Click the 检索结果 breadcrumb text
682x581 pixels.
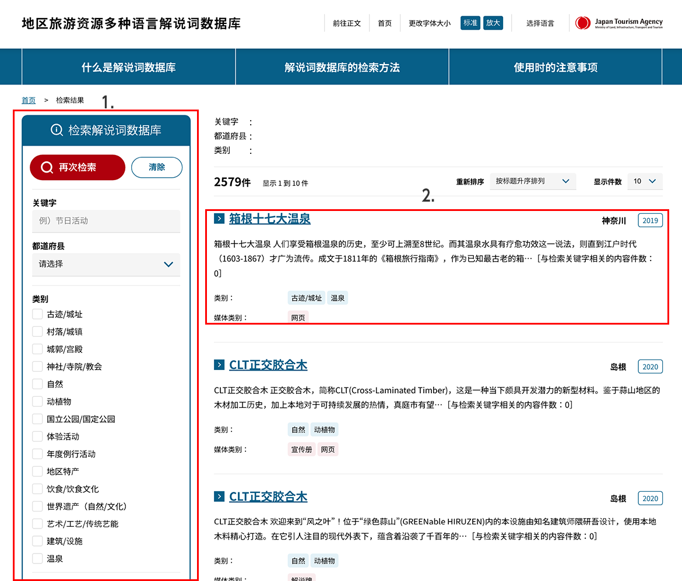pos(70,100)
